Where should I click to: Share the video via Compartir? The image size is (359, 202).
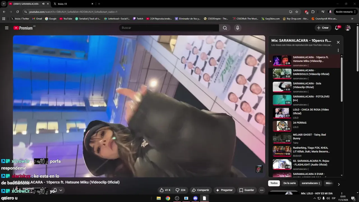click(200, 190)
